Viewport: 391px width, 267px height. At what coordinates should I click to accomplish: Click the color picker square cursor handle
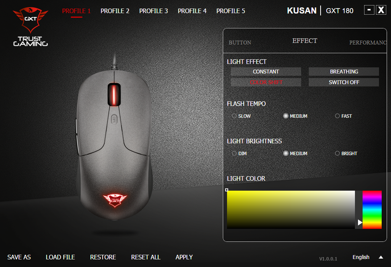point(226,190)
